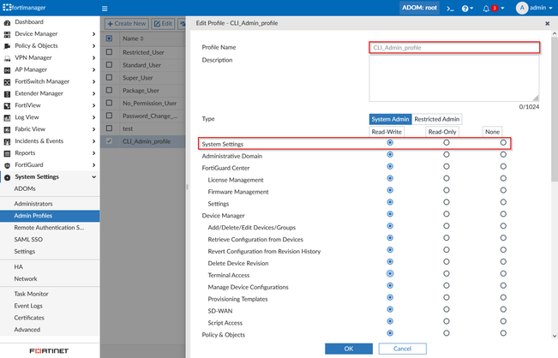Expand the Device Manager menu chevron
558x358 pixels.
click(x=93, y=34)
